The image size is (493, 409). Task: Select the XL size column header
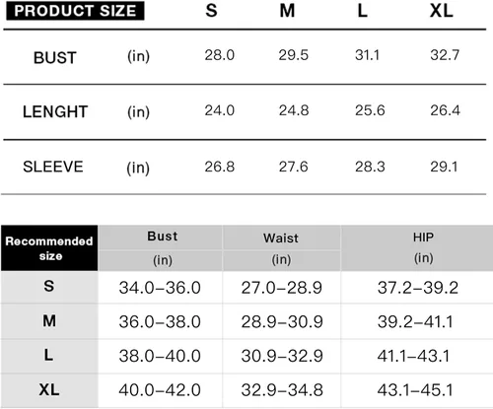coord(442,11)
